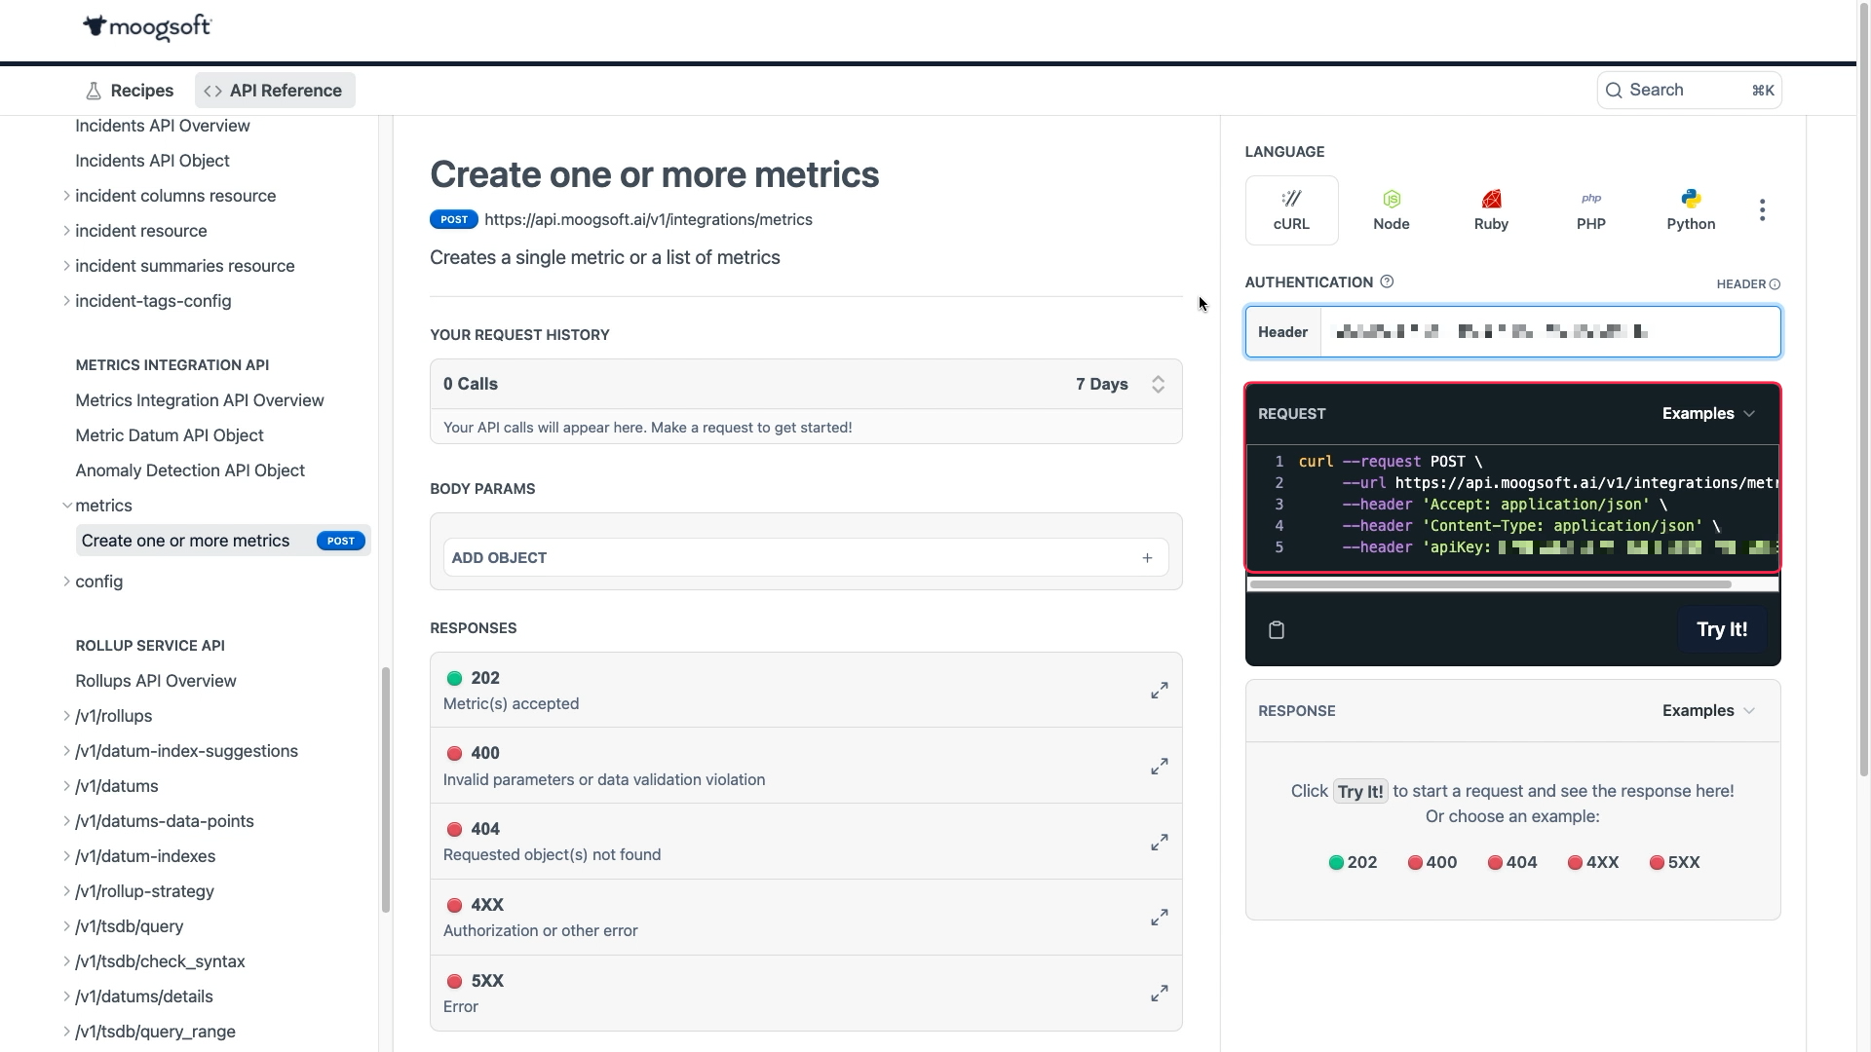Click ADD OBJECT body param button
Screen dimensions: 1871x1052
pyautogui.click(x=805, y=558)
